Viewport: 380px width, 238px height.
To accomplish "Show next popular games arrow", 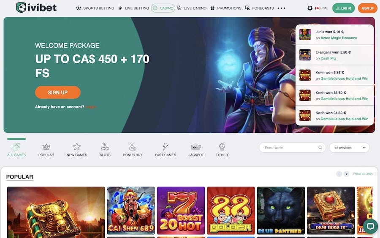I will (x=346, y=174).
